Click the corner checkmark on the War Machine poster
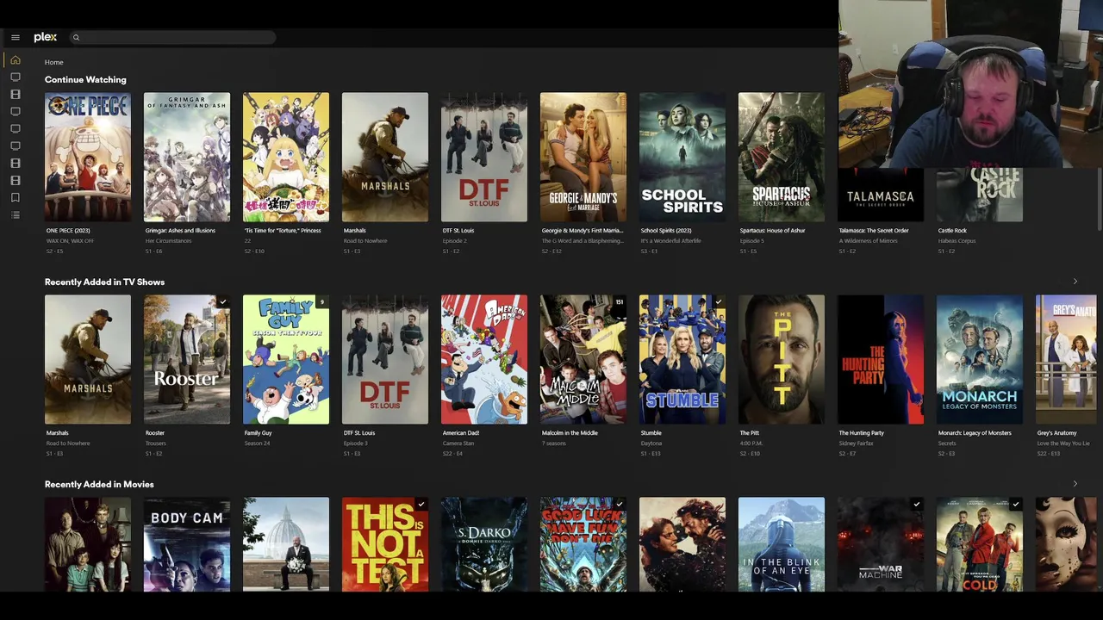The image size is (1103, 620). coord(916,505)
